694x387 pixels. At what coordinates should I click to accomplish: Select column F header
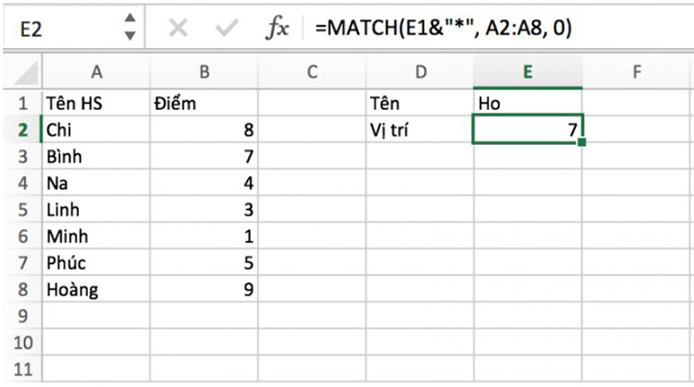click(x=636, y=72)
